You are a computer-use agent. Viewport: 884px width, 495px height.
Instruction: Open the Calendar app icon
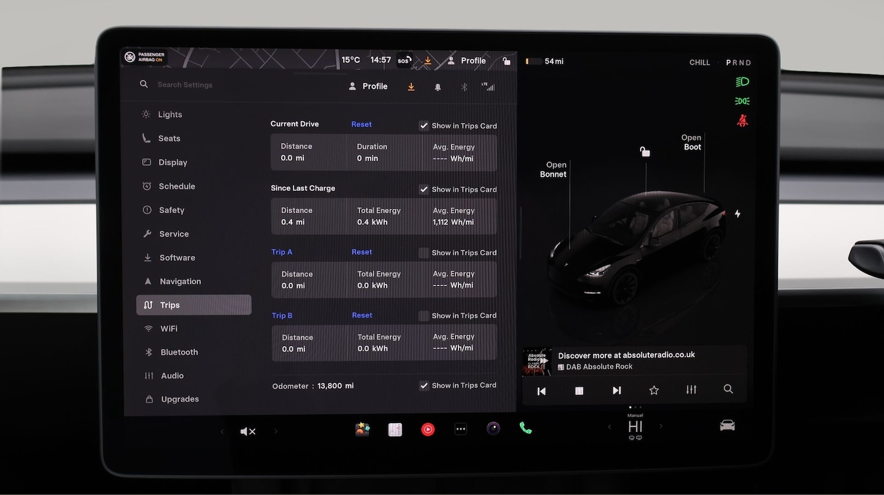pos(395,429)
